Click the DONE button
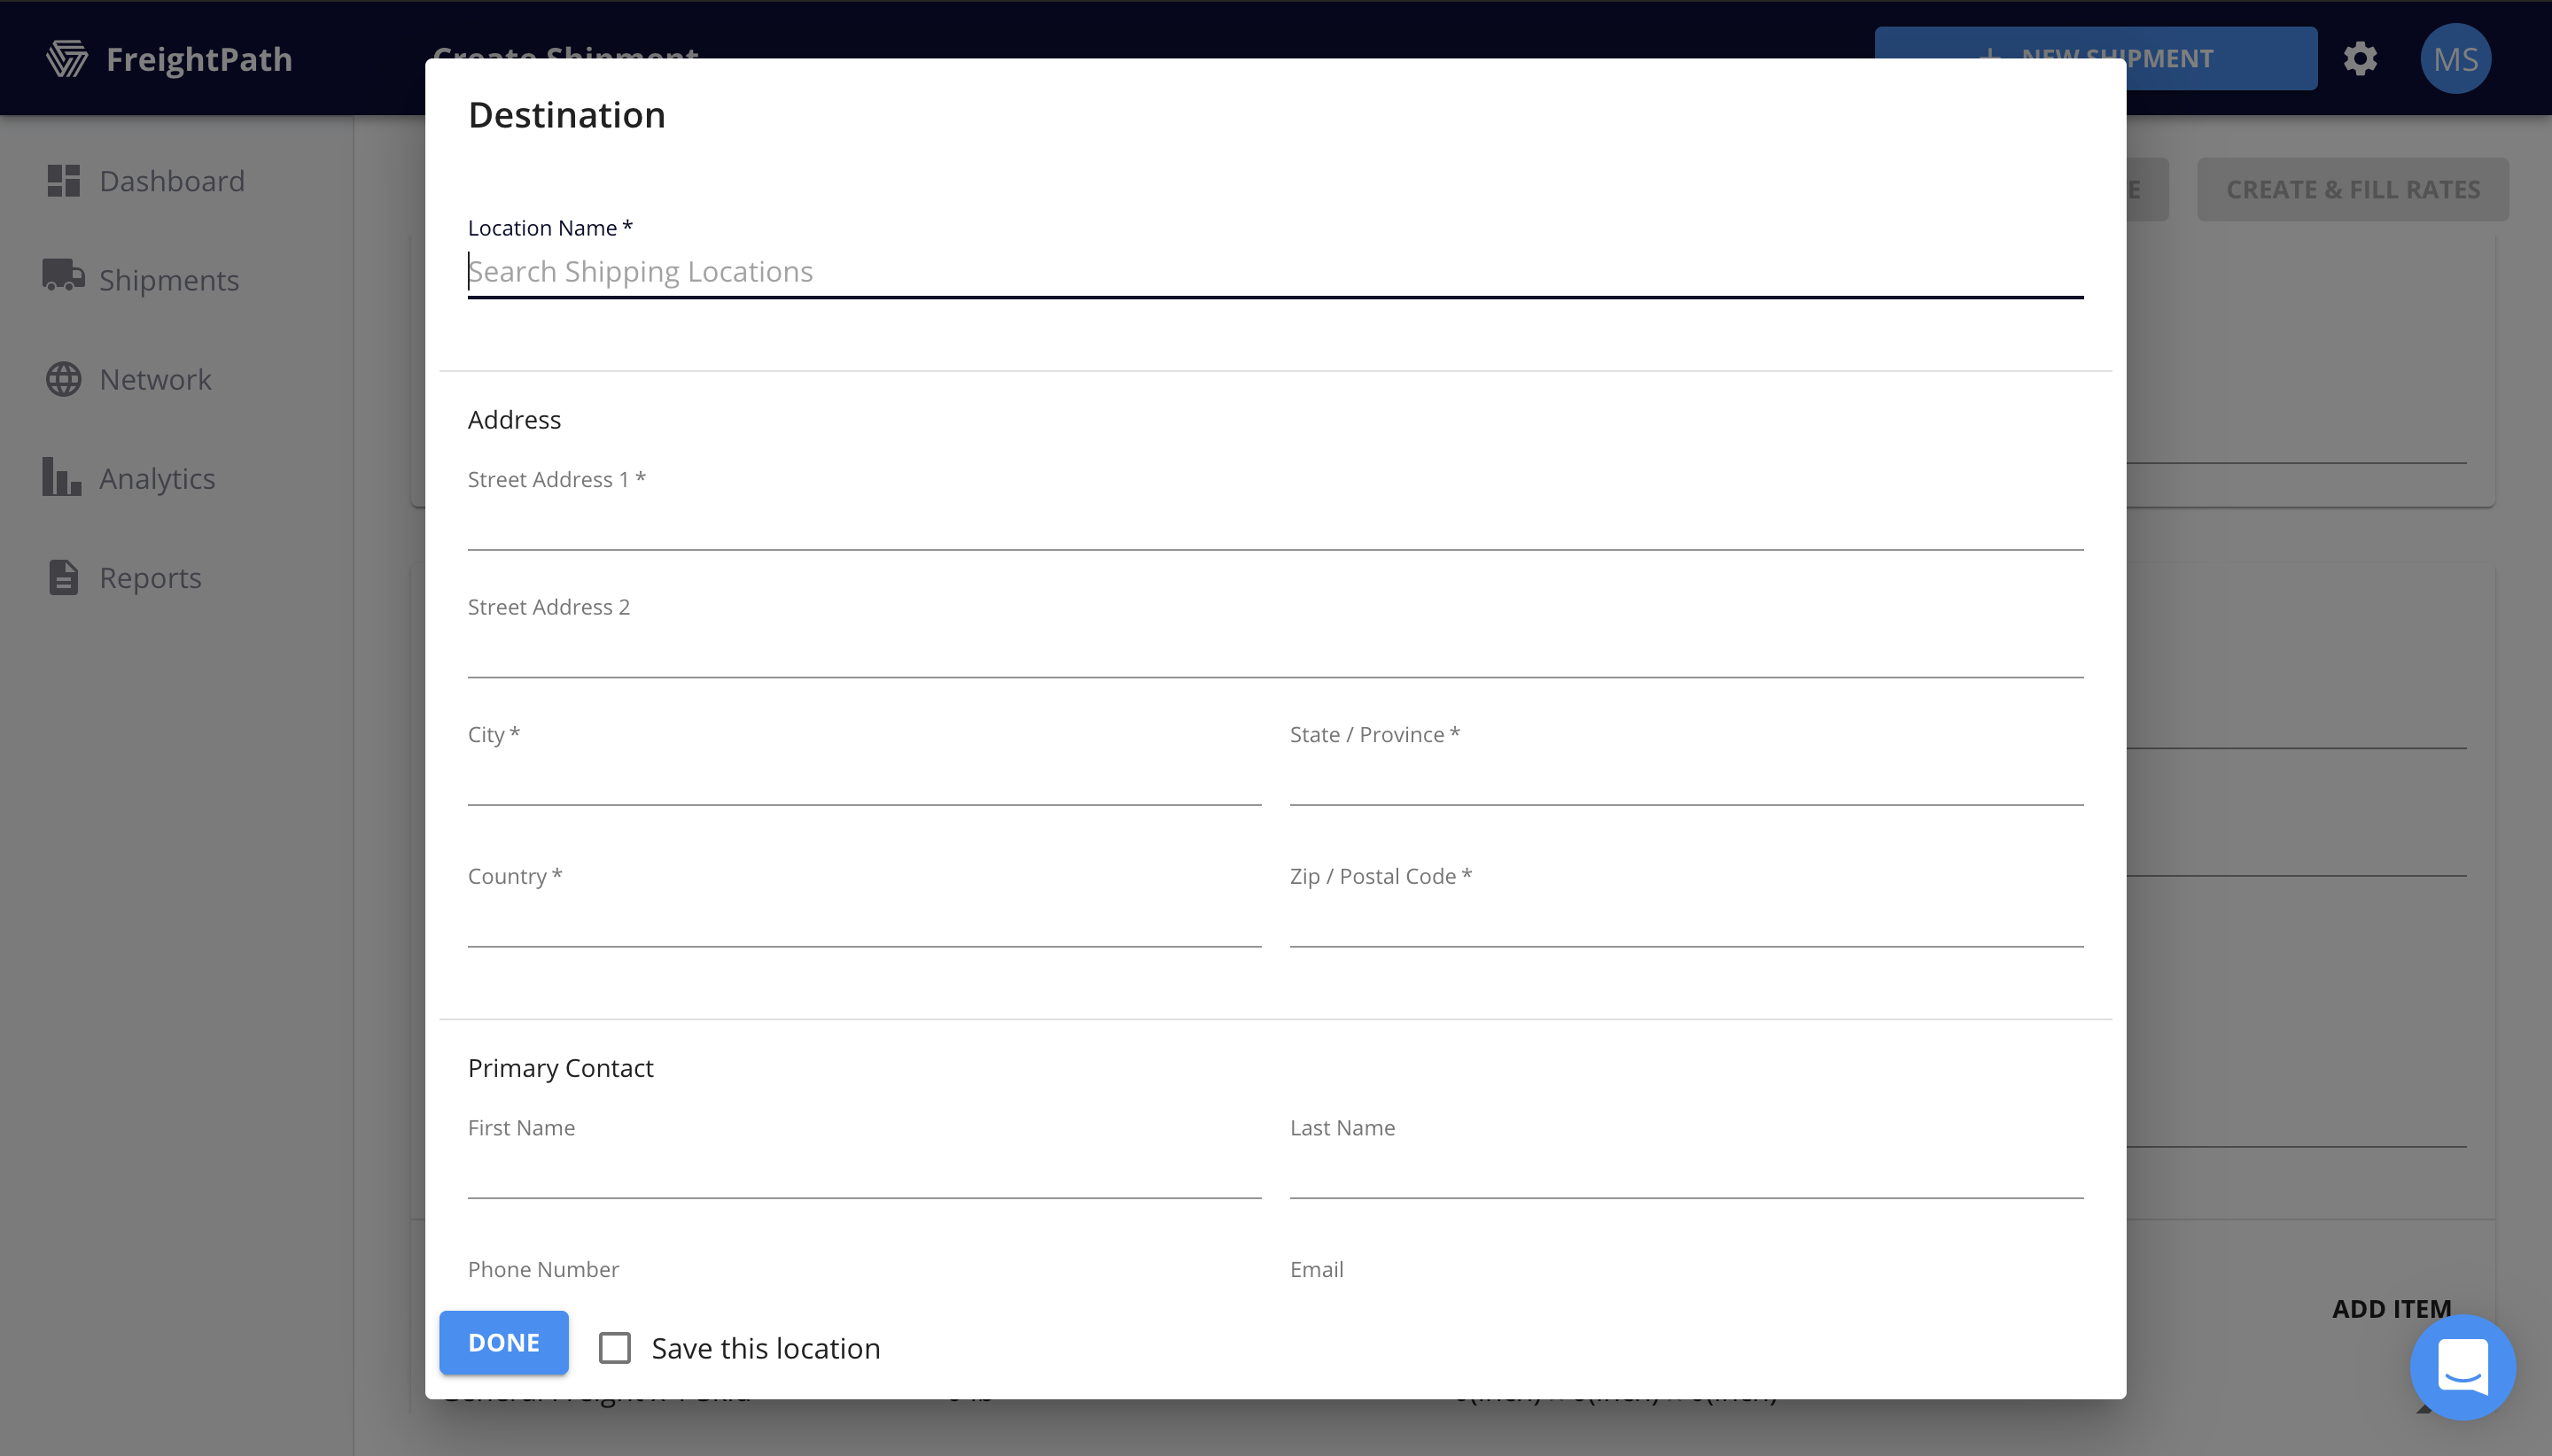The width and height of the screenshot is (2552, 1456). point(504,1342)
